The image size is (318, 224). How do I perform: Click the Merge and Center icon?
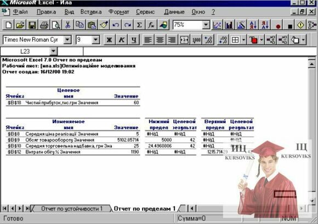pyautogui.click(x=184, y=39)
